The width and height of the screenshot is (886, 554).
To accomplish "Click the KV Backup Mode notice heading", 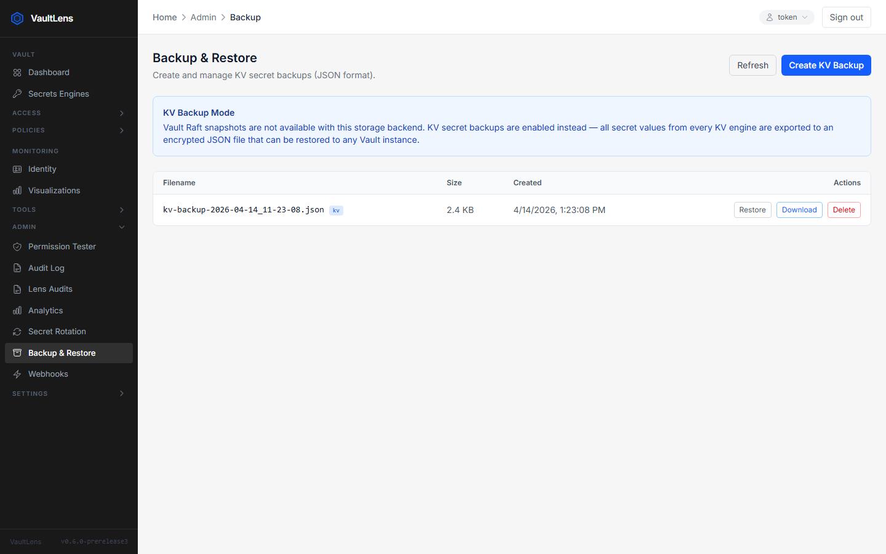I will click(x=199, y=113).
